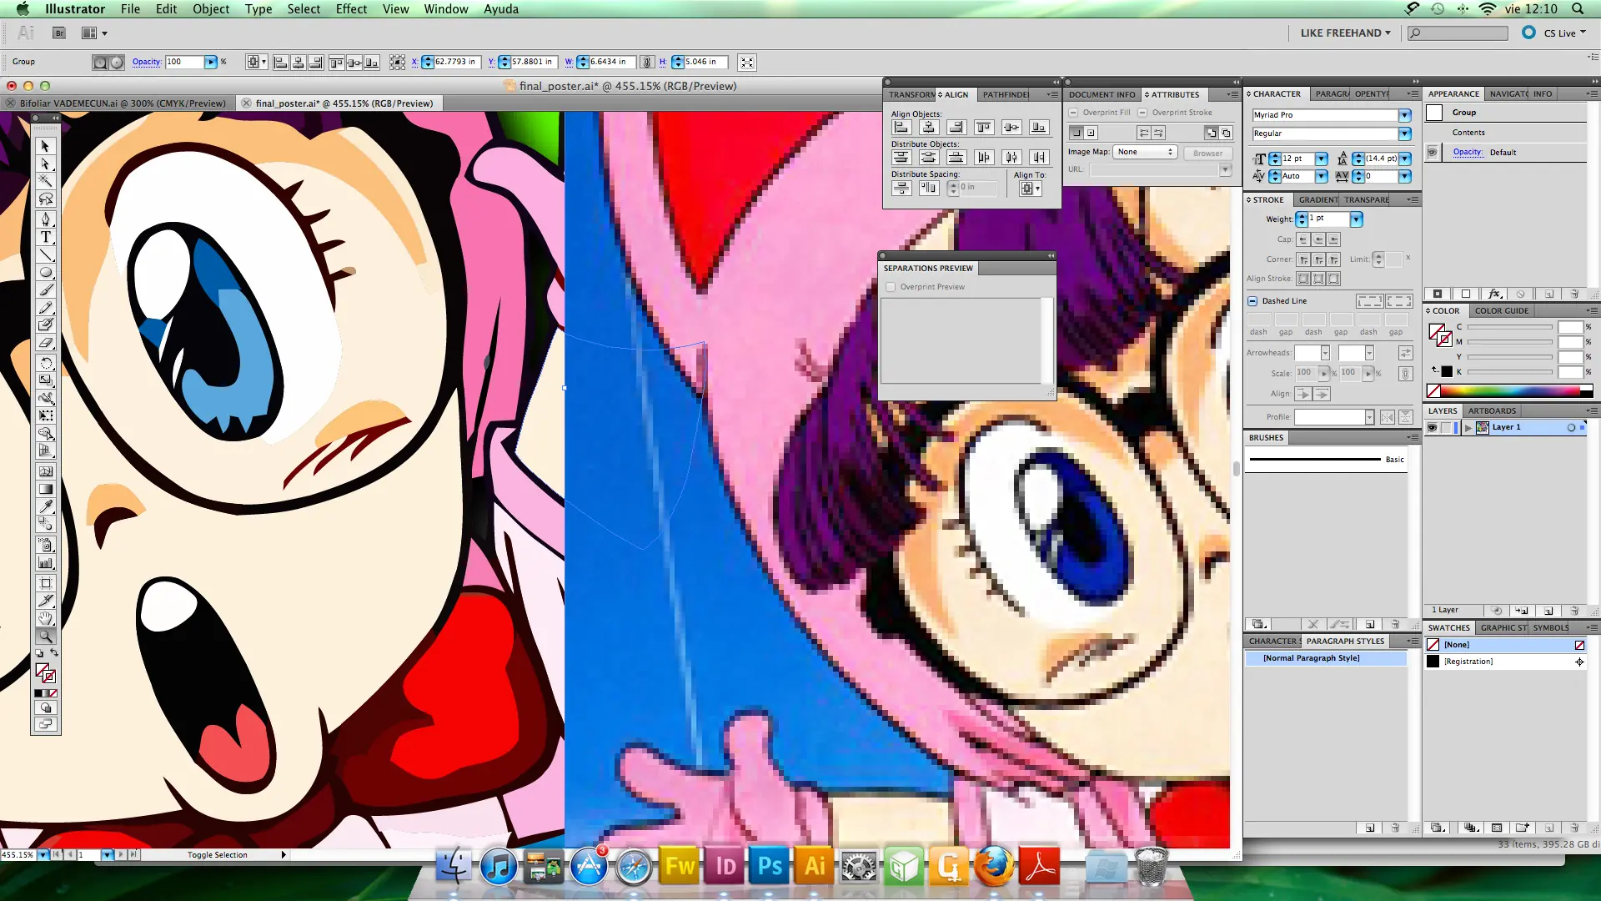Select the Direct Selection tool
The image size is (1601, 901).
pyautogui.click(x=46, y=164)
